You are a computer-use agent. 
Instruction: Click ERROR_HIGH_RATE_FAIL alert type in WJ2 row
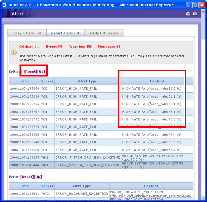coord(88,89)
